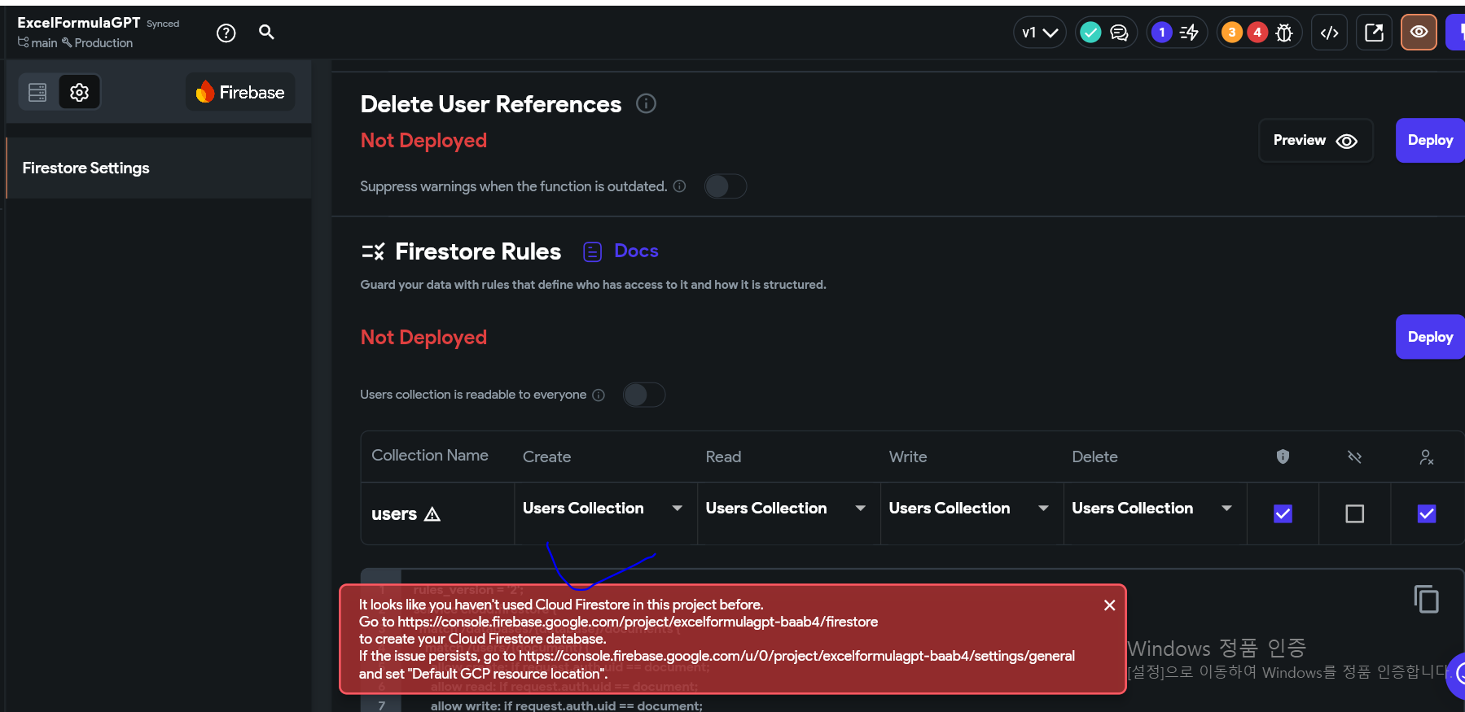Image resolution: width=1465 pixels, height=712 pixels.
Task: Click the orange eye preview icon
Action: [x=1419, y=33]
